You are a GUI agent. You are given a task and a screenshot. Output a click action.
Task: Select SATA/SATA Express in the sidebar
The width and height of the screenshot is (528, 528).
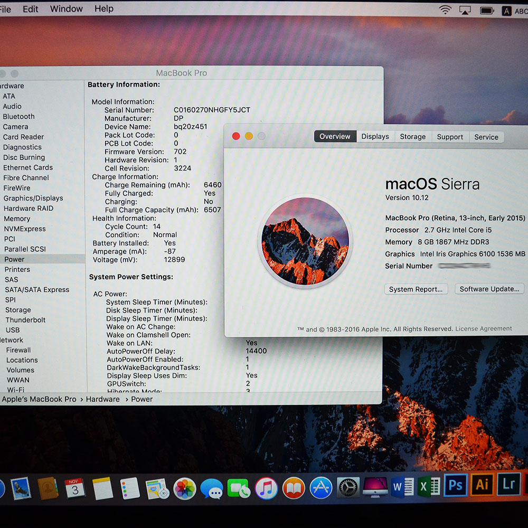click(x=37, y=289)
